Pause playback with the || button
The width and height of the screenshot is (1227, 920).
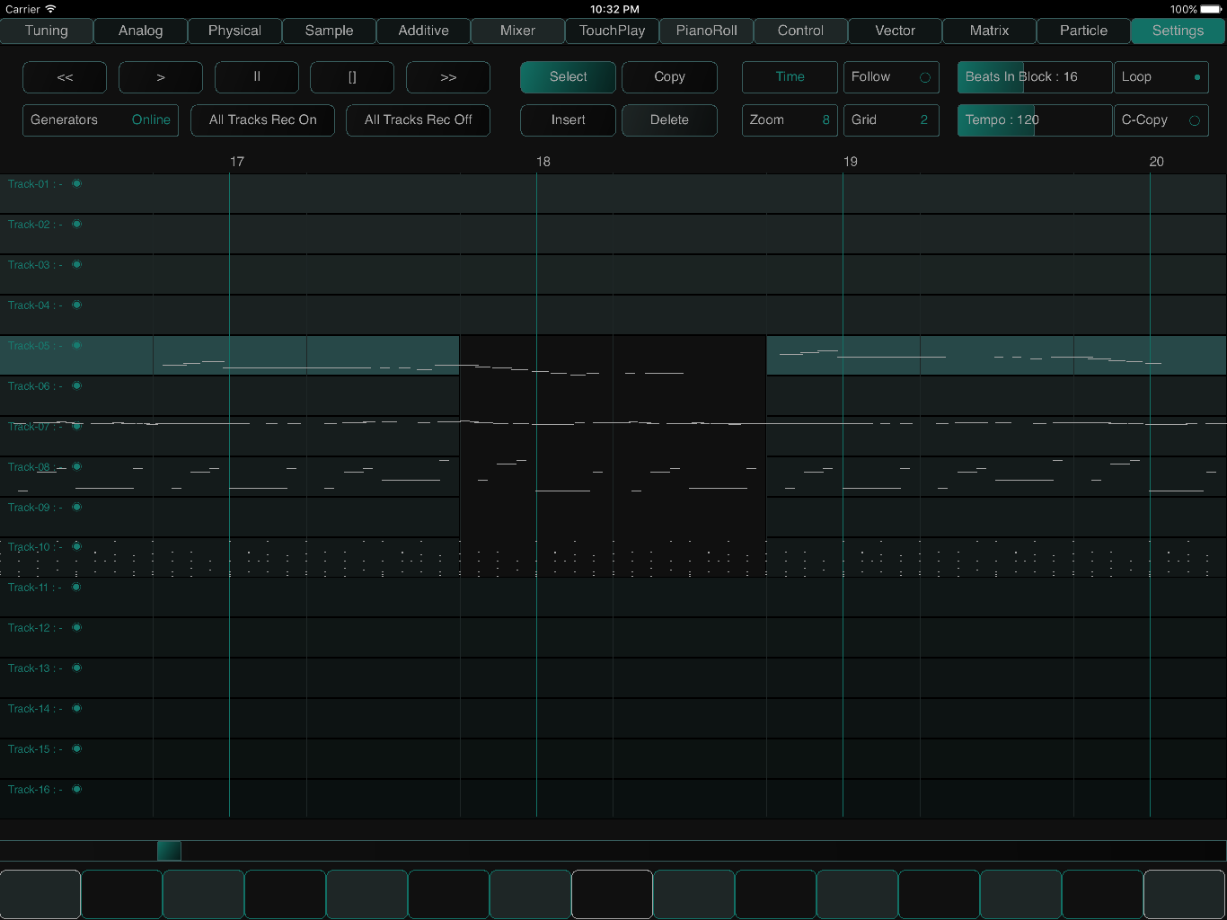(257, 77)
